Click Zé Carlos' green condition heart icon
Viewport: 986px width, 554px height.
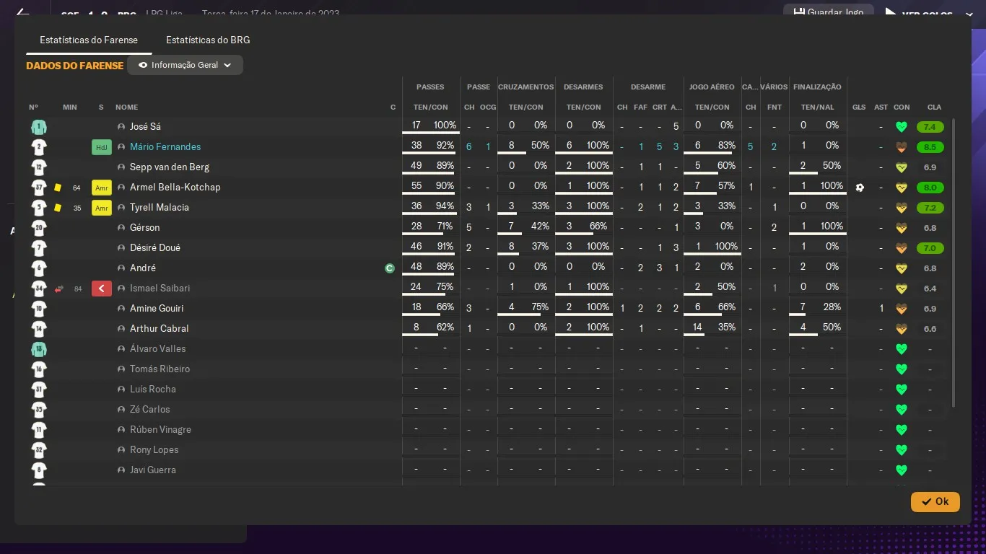901,410
